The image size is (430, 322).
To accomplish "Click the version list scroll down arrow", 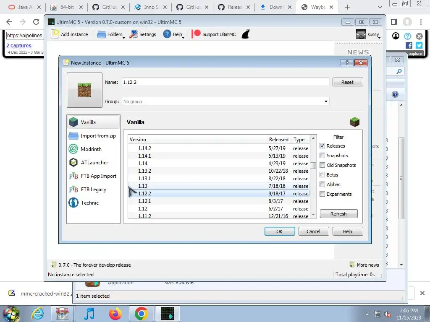I will [313, 215].
